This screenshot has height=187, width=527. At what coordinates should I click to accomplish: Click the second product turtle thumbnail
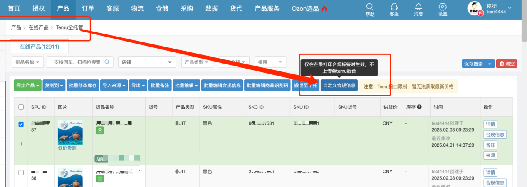pos(70,177)
